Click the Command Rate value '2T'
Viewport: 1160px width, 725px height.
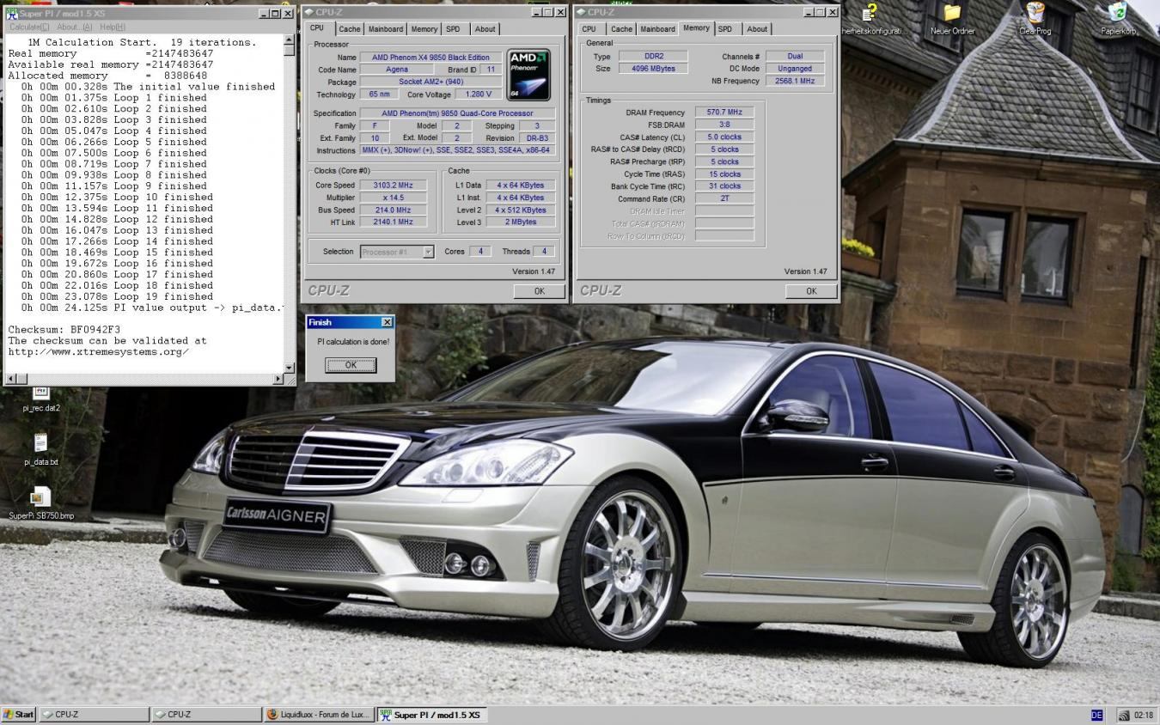724,198
